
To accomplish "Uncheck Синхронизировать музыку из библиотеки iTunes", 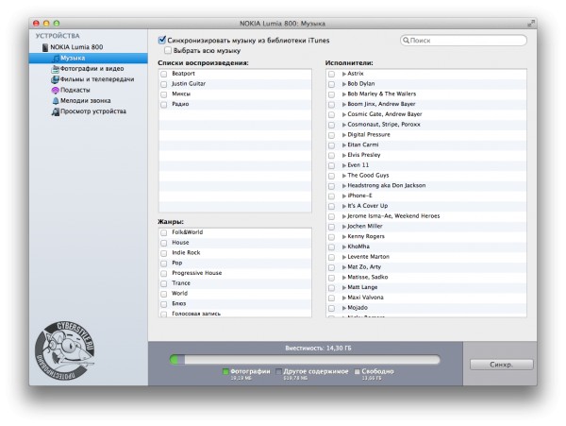I will [162, 40].
